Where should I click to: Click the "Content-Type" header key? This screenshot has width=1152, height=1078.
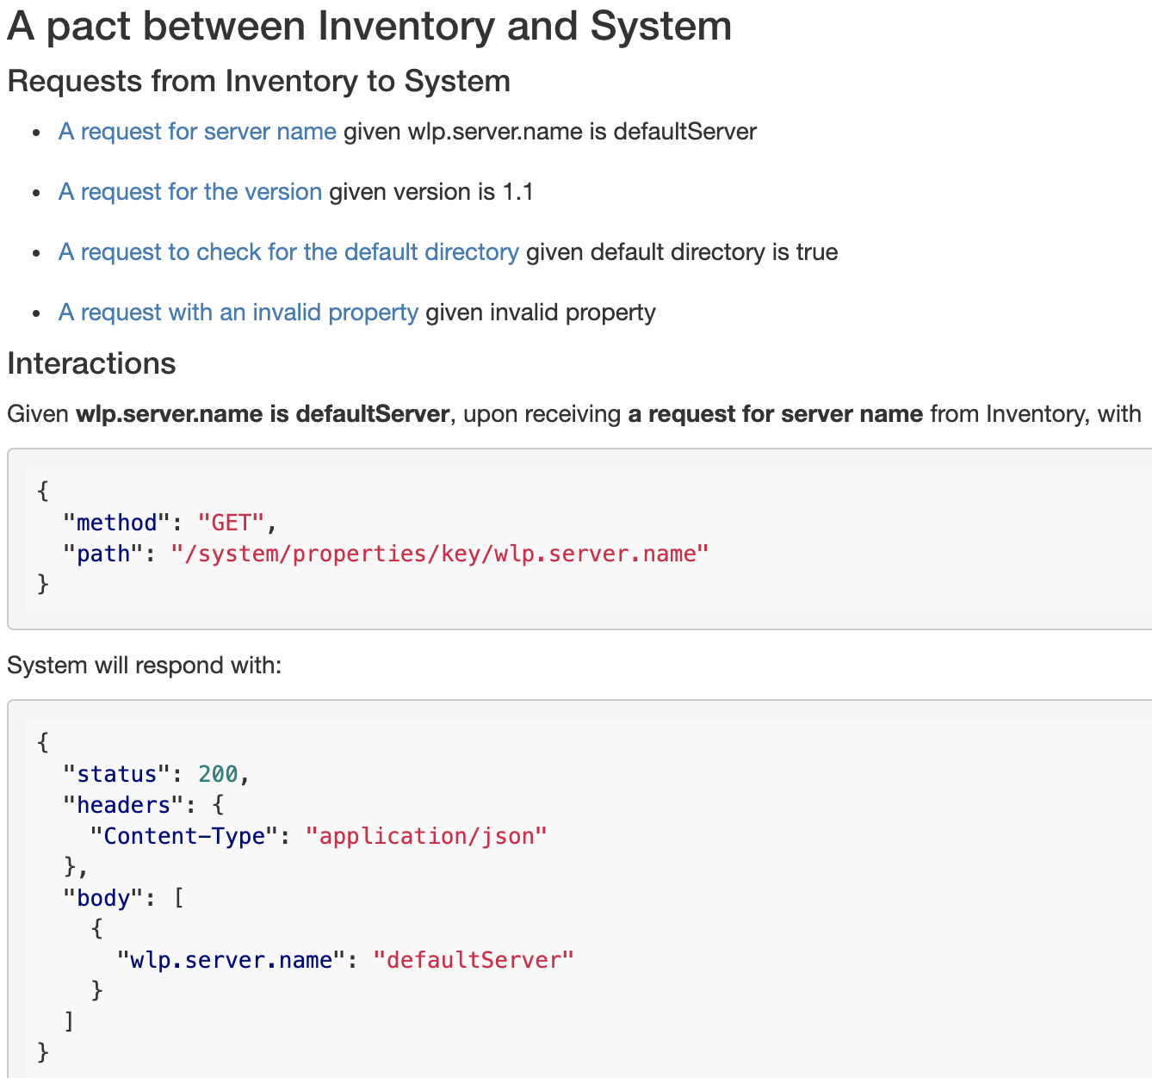184,836
